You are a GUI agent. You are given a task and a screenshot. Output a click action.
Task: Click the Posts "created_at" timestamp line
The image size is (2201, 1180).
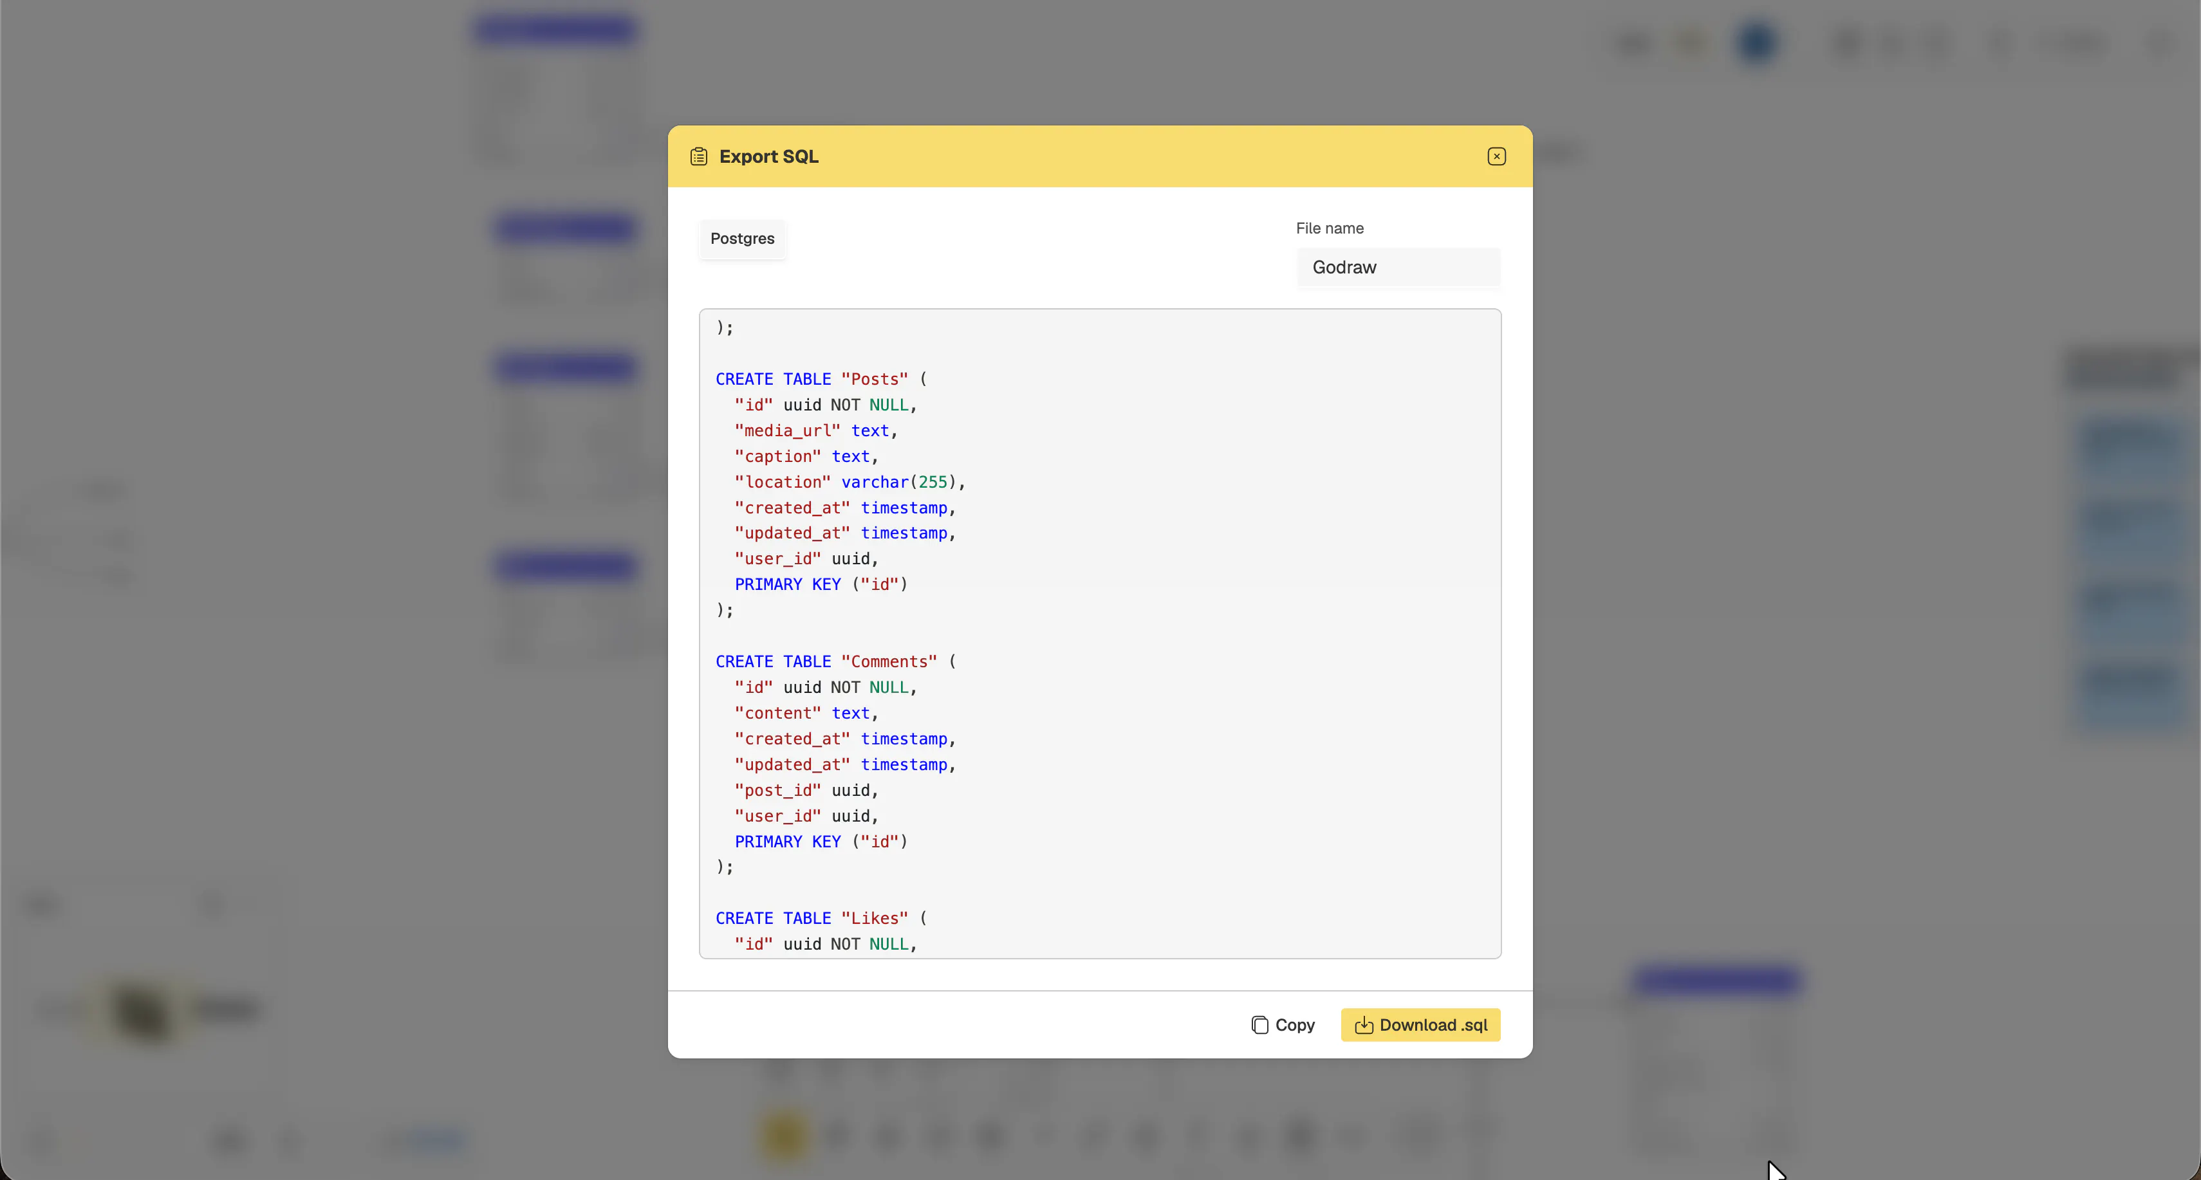845,508
